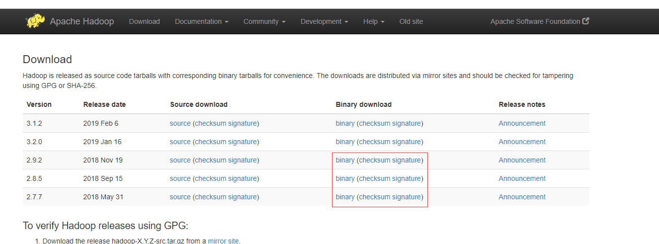Open the binary signature for version 2.7.7
The image size is (659, 244).
point(406,197)
